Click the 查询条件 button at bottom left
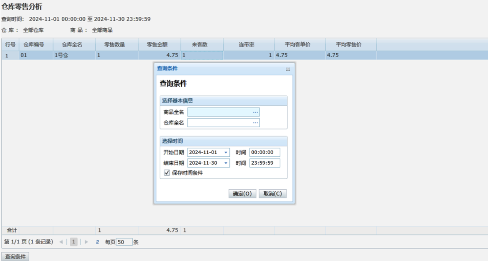 click(x=15, y=257)
